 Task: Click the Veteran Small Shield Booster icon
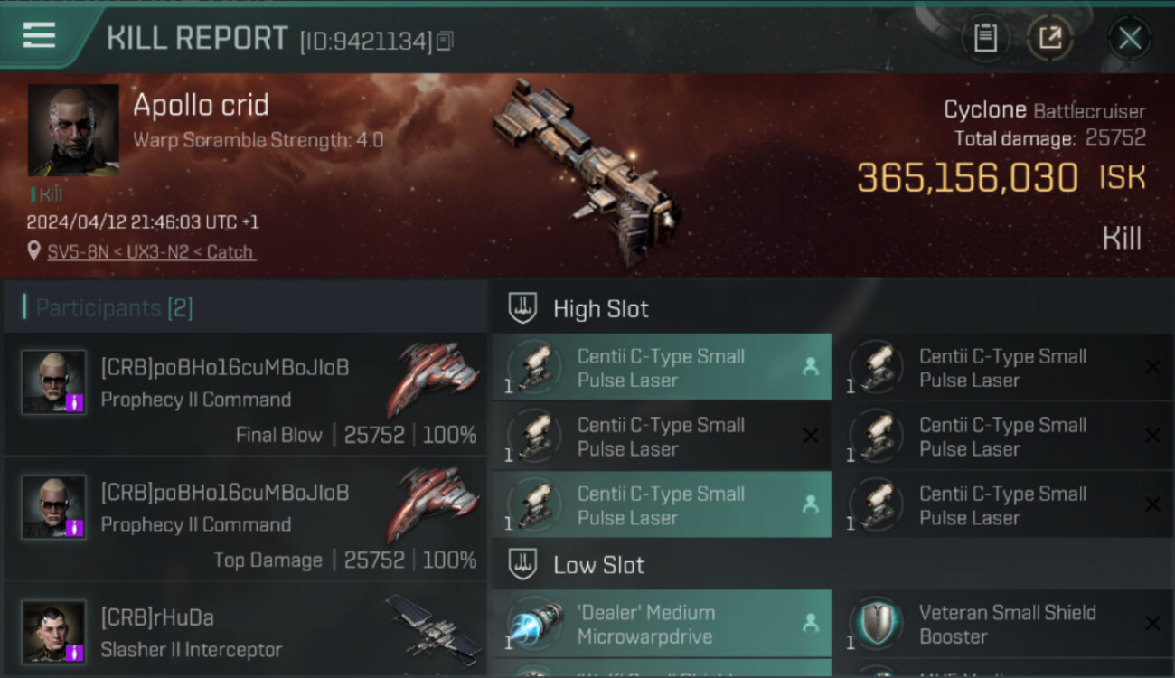click(877, 624)
